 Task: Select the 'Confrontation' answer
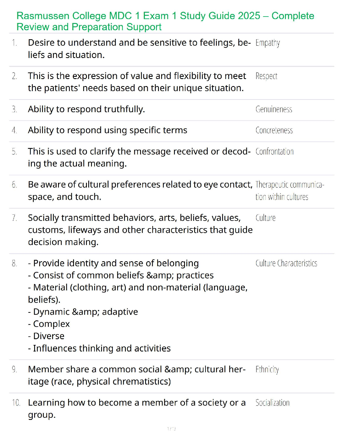point(274,152)
